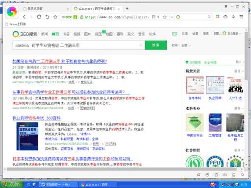Click the 执业药师 link under the thumbnail
The image size is (251, 188).
[215, 98]
